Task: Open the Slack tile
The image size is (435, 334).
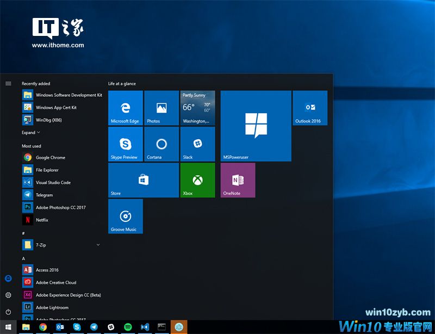Action: (197, 144)
